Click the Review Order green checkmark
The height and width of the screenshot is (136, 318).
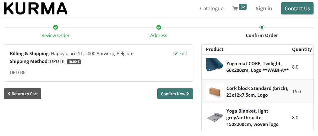click(56, 27)
